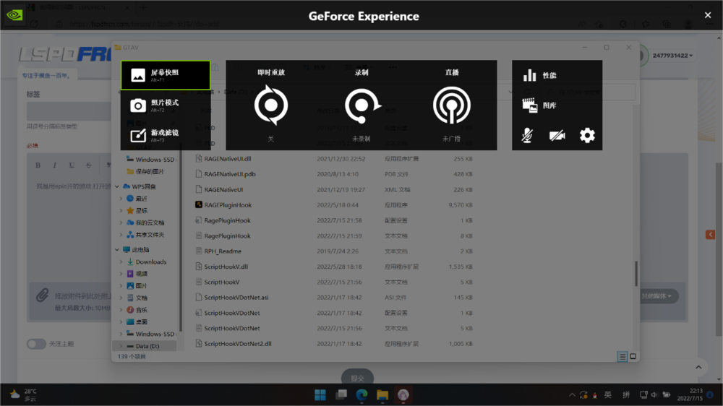Viewport: 723px width, 406px height.
Task: Expand the Downloads folder node
Action: pyautogui.click(x=121, y=262)
